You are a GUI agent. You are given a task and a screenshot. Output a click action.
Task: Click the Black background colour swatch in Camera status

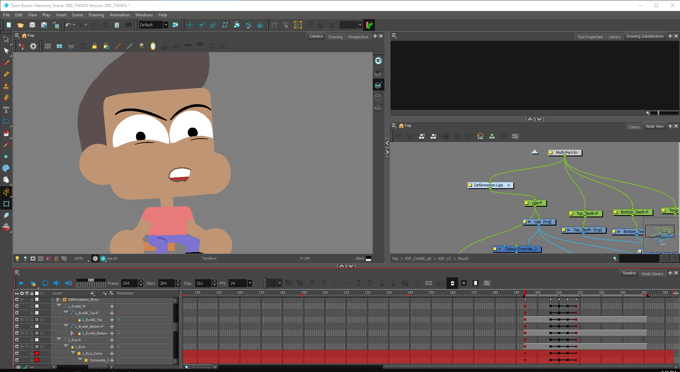[369, 259]
